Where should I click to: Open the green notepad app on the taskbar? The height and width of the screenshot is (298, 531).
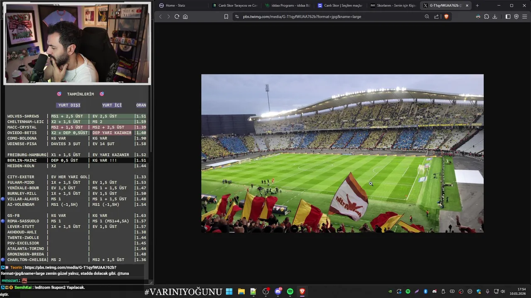coord(253,291)
